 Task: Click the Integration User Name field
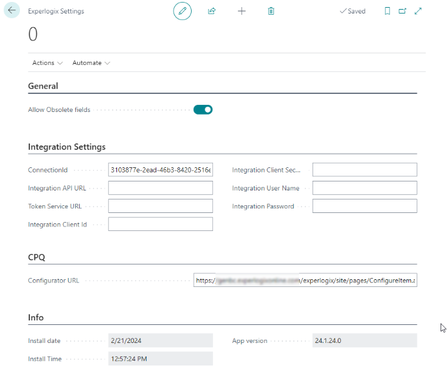(x=365, y=188)
